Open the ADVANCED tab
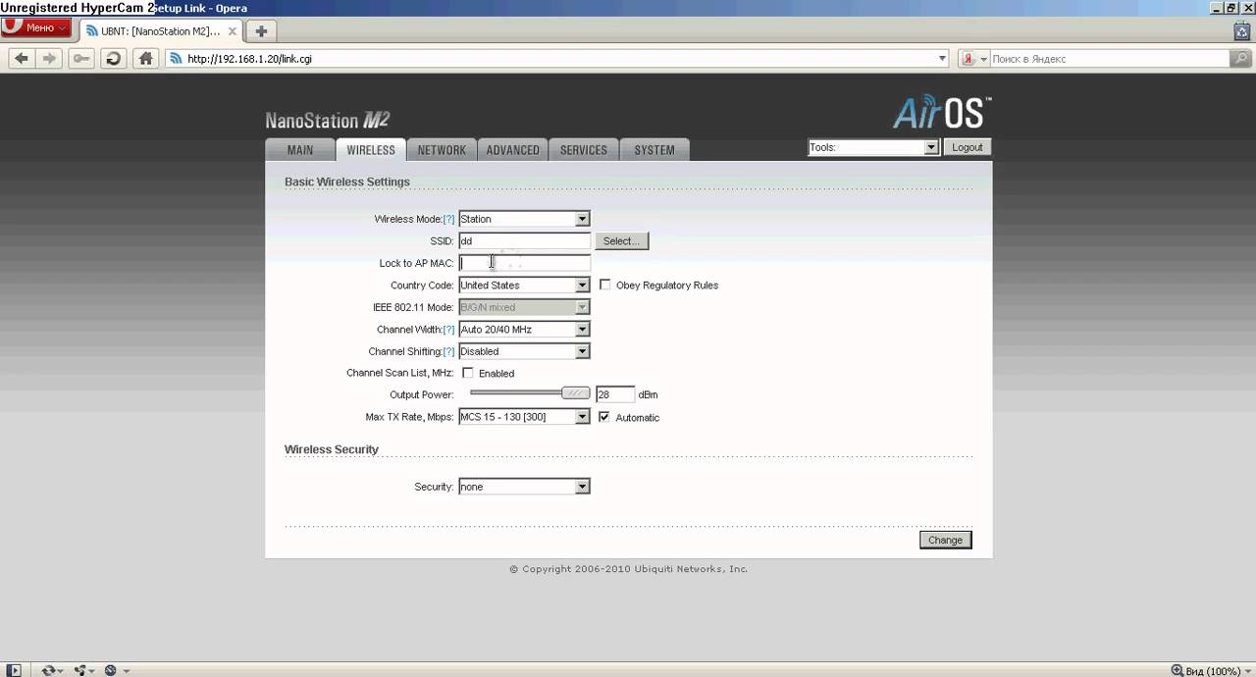 [513, 150]
